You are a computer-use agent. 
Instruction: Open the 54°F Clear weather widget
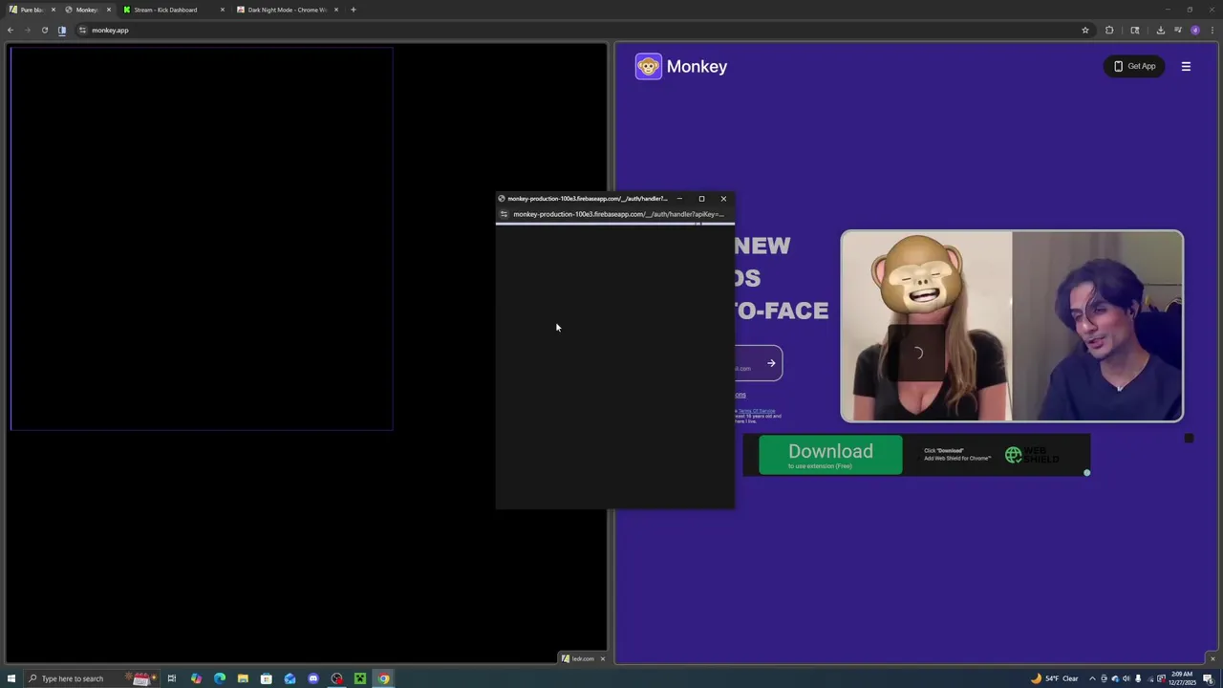click(1054, 678)
